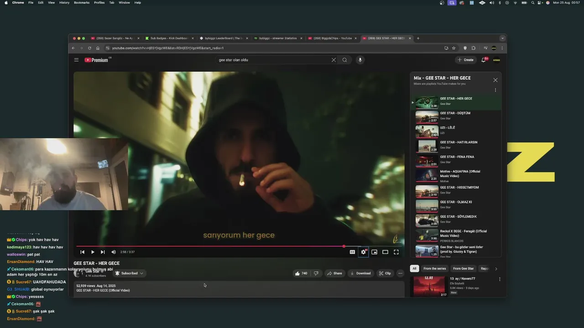Skip to next video in player

(103, 252)
